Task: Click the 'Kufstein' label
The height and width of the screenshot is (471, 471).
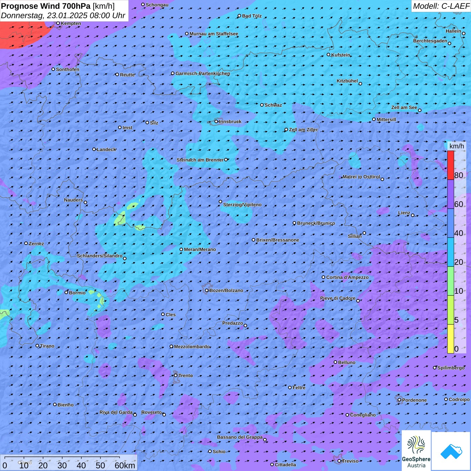Action: coord(340,55)
